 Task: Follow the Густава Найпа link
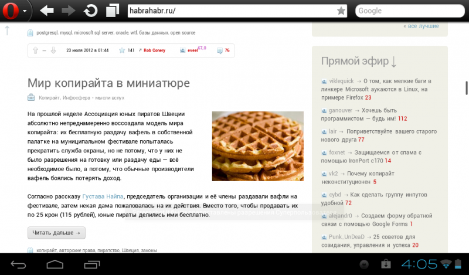click(x=103, y=196)
